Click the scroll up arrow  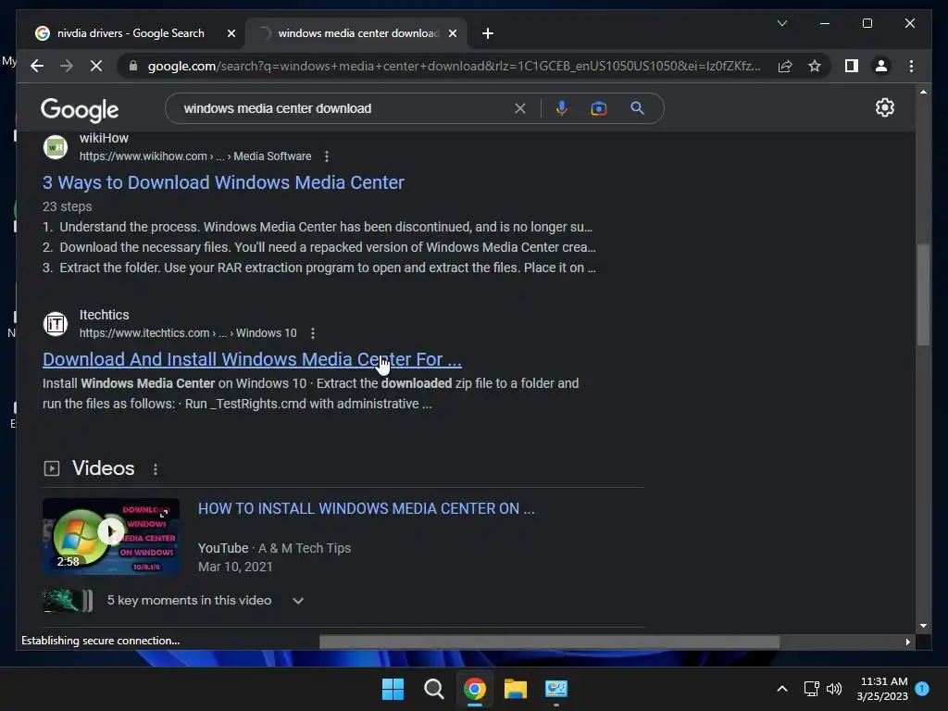pyautogui.click(x=923, y=92)
